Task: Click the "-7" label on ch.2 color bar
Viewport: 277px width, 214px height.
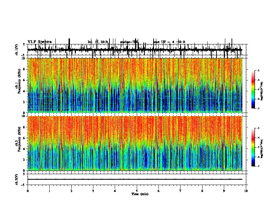Action: [x=258, y=166]
